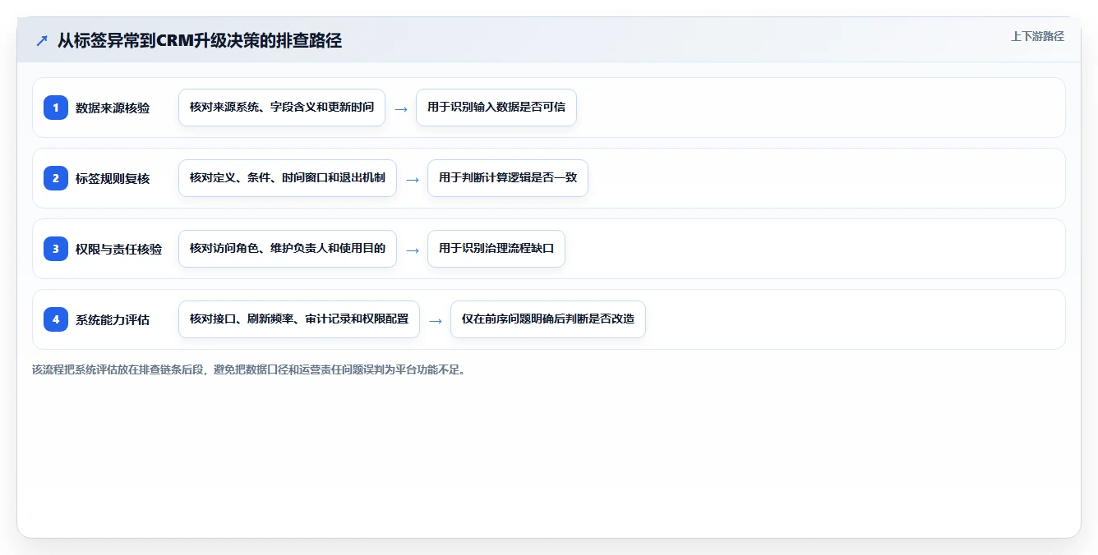Click step number badge 1
The image size is (1098, 555).
[56, 108]
